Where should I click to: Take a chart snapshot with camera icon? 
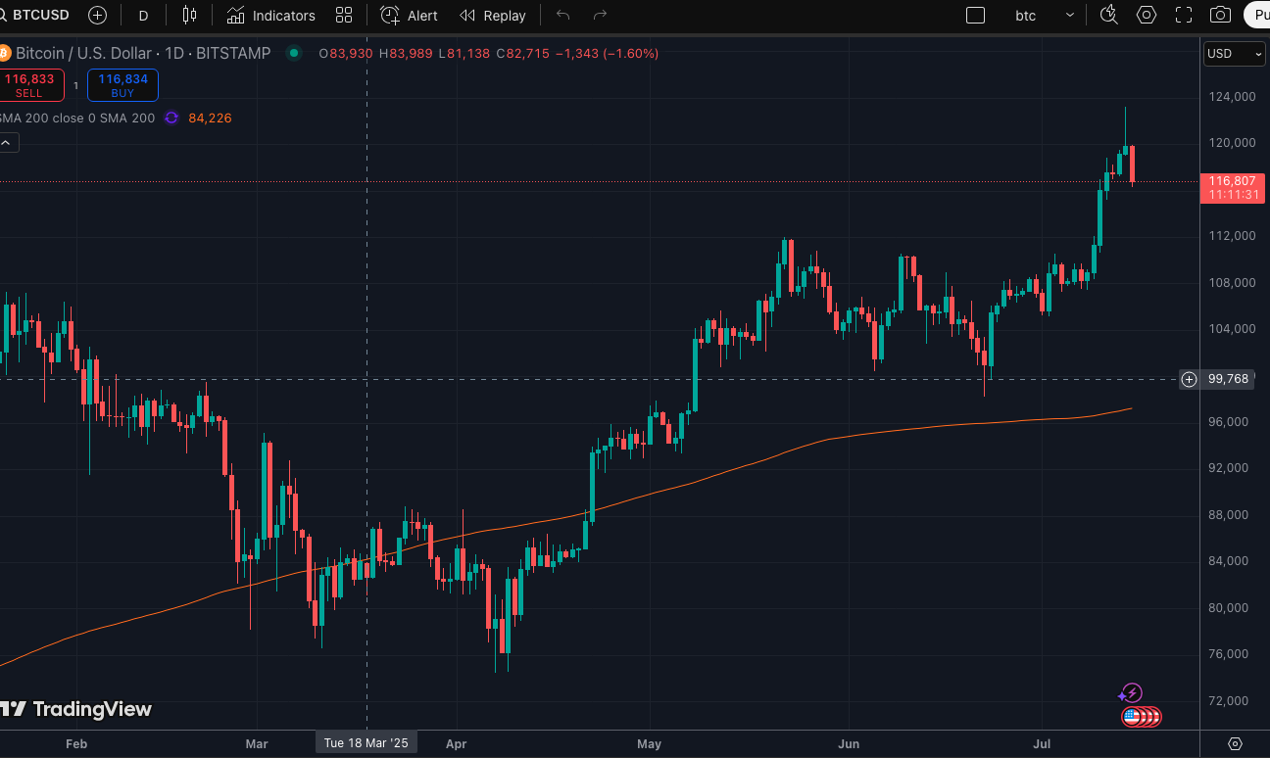point(1220,15)
